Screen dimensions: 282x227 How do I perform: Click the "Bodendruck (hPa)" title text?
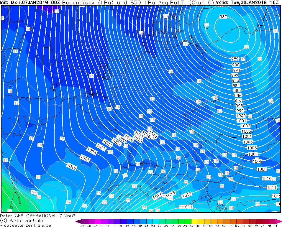point(87,3)
